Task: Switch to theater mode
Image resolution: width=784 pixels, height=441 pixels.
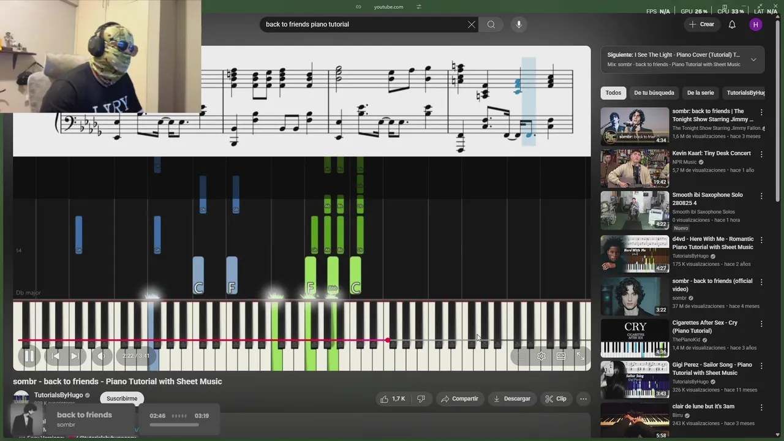Action: [561, 356]
